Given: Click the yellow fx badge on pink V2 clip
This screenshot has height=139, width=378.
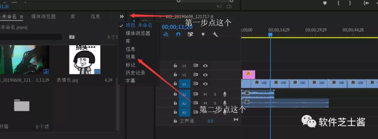Looking at the screenshot, I should click(249, 74).
